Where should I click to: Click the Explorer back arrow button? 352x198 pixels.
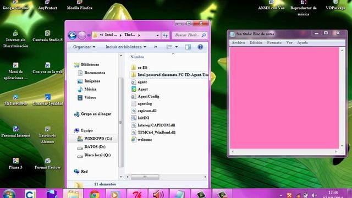pos(72,35)
